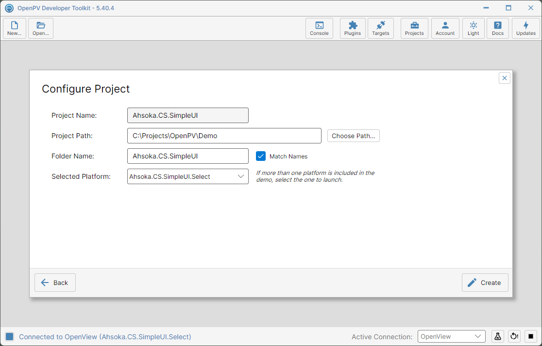The height and width of the screenshot is (346, 542).
Task: Open the Targets panel
Action: (x=381, y=28)
